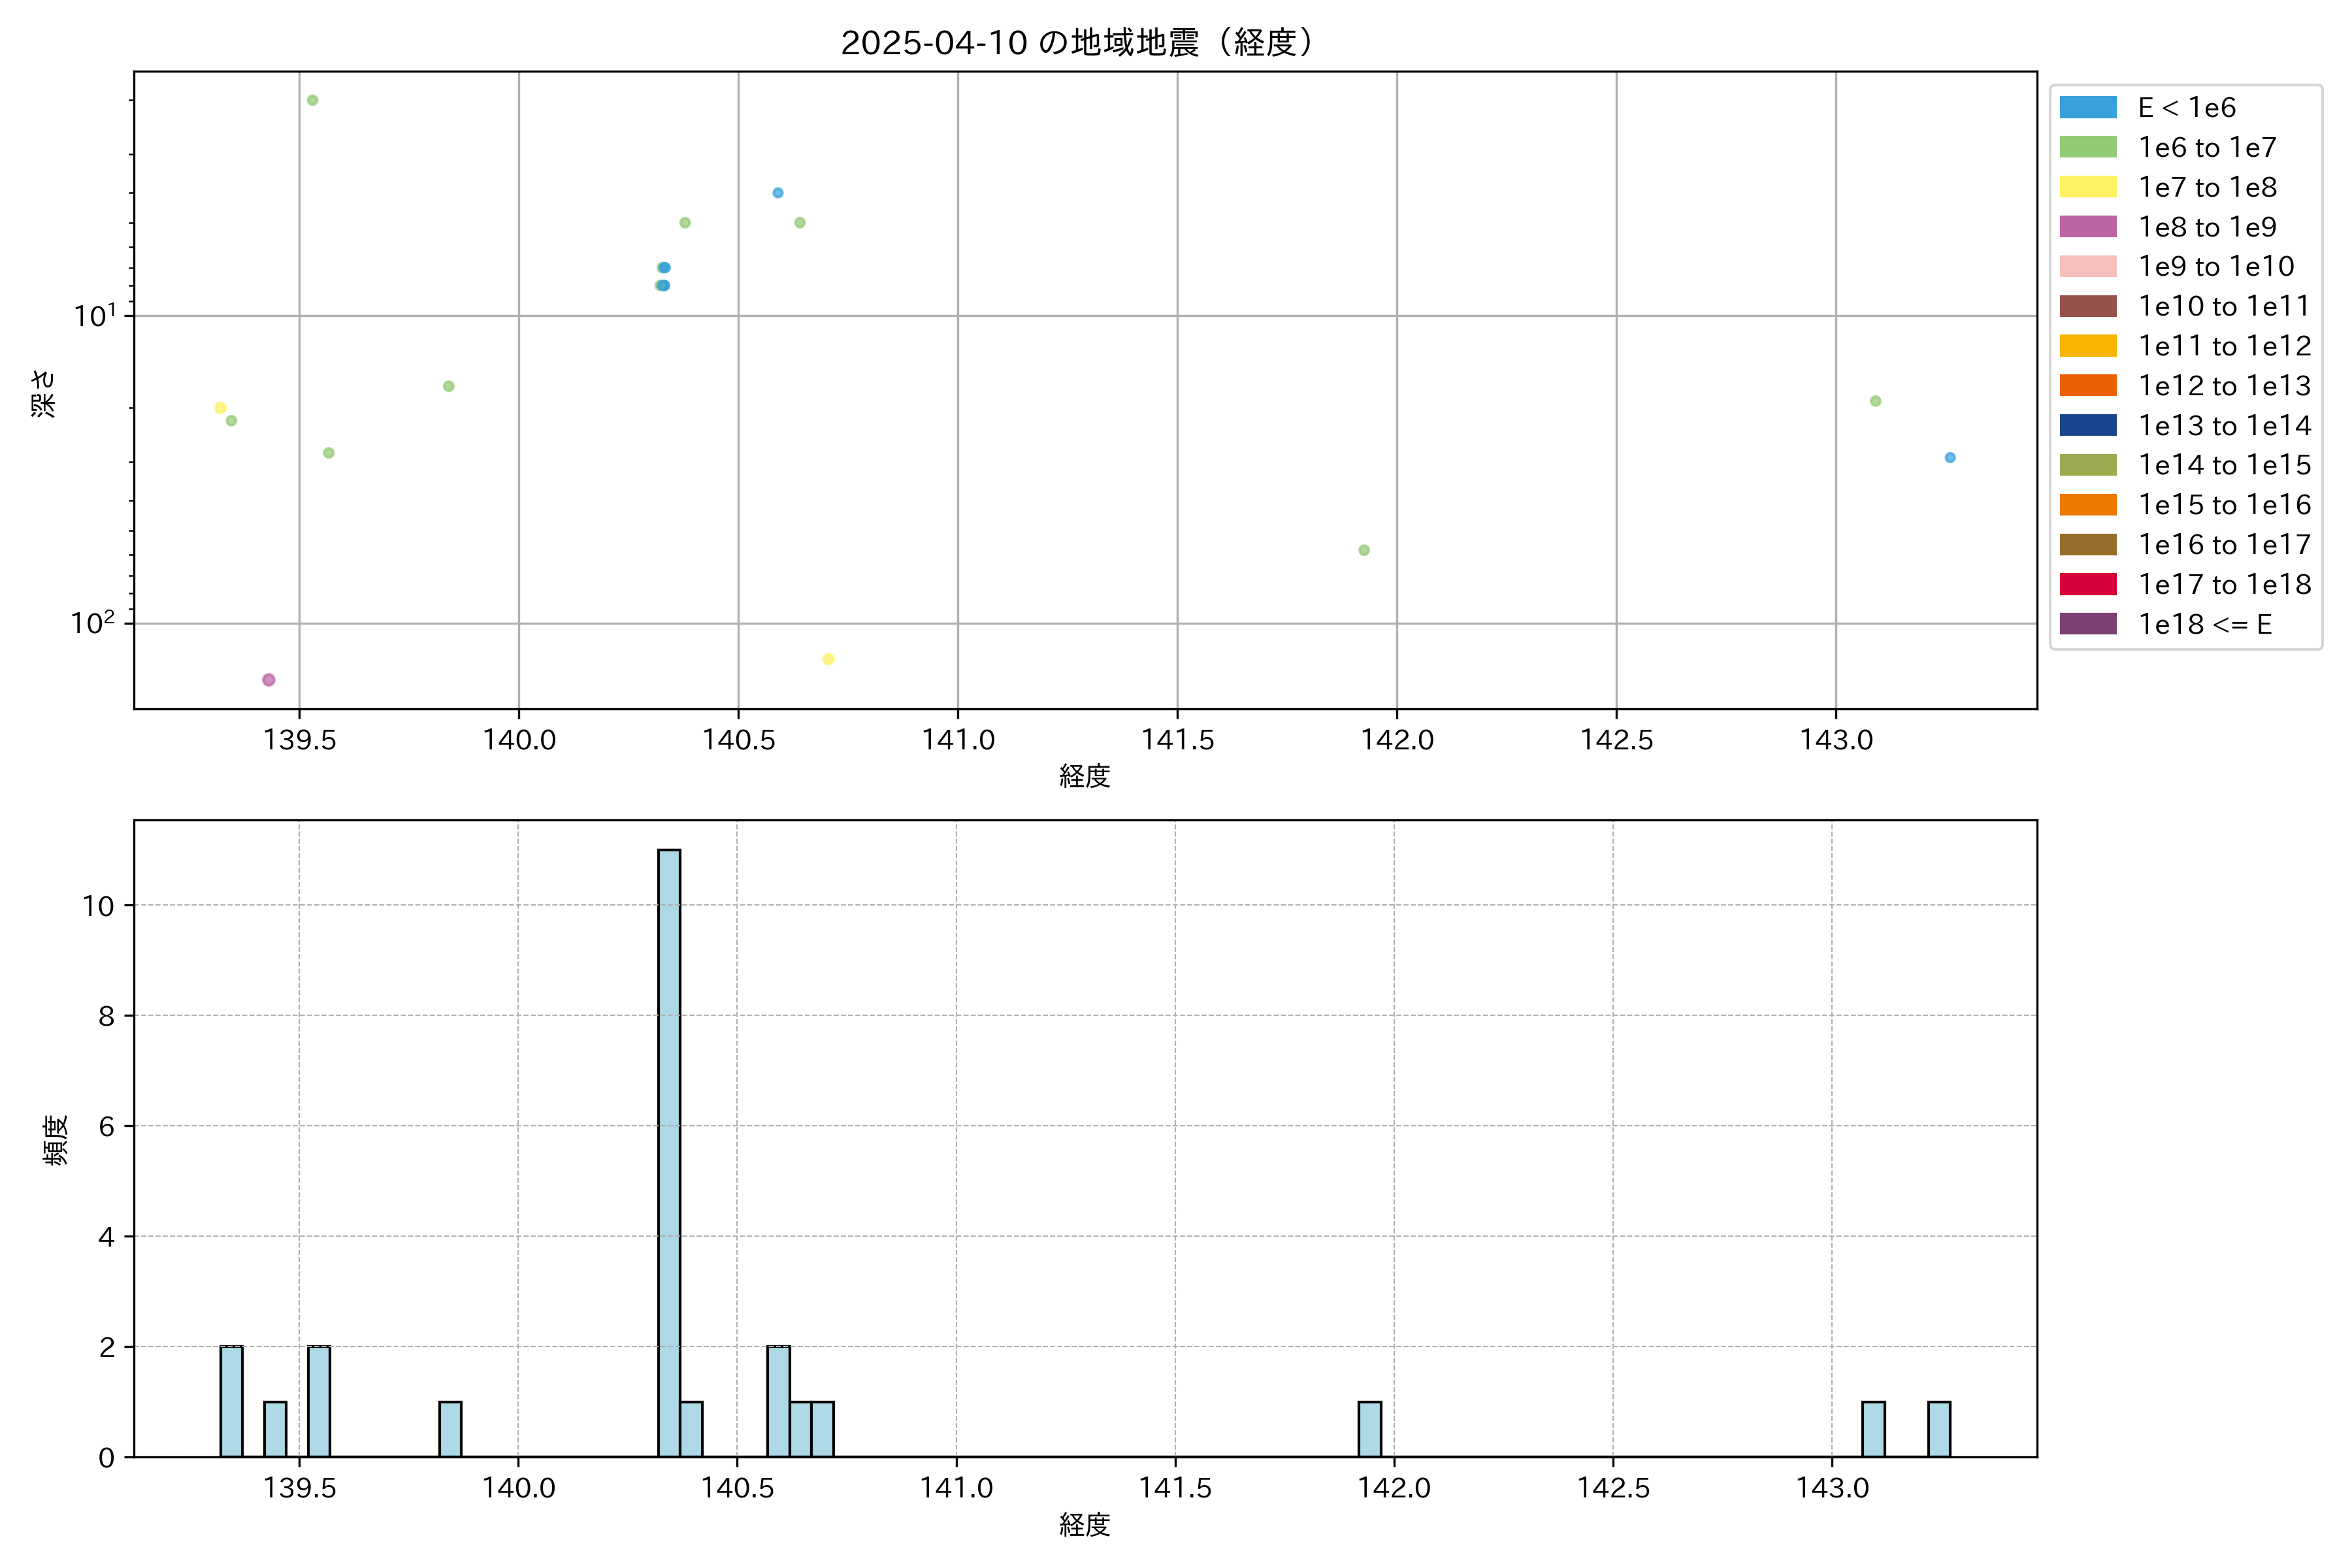Click the navy 1e13 to 1e14 swatch
The image size is (2352, 1568).
click(2087, 425)
